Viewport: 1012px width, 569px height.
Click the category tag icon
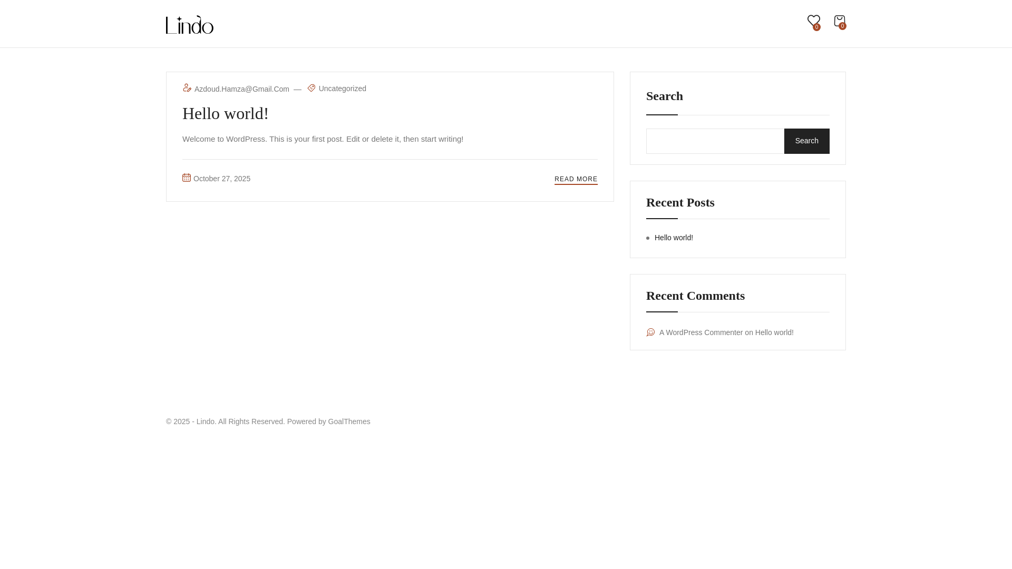pos(312,88)
